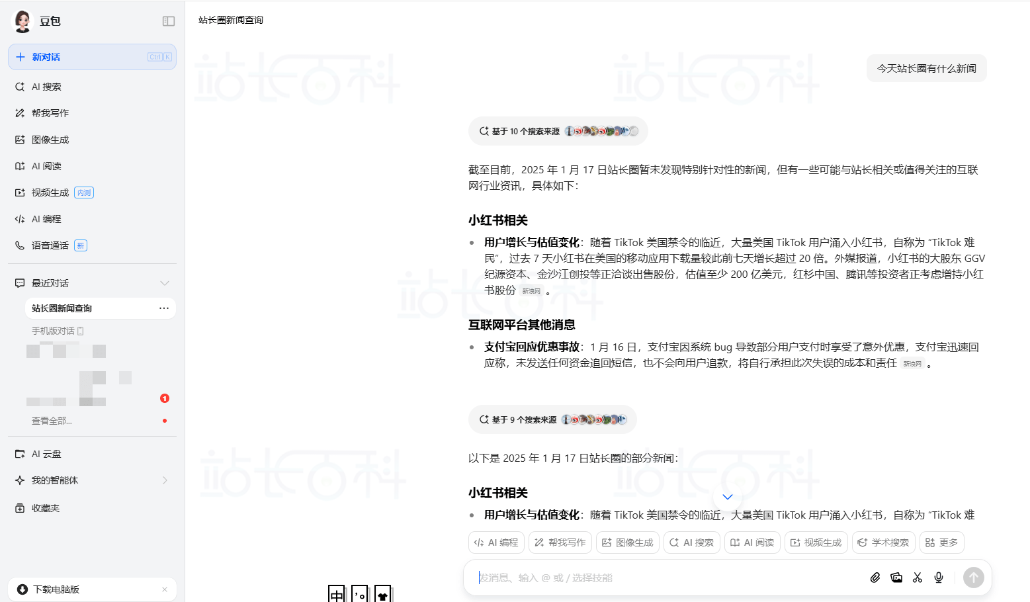Click the 站长圈新闻查询 title at top
This screenshot has width=1030, height=602.
pyautogui.click(x=231, y=20)
